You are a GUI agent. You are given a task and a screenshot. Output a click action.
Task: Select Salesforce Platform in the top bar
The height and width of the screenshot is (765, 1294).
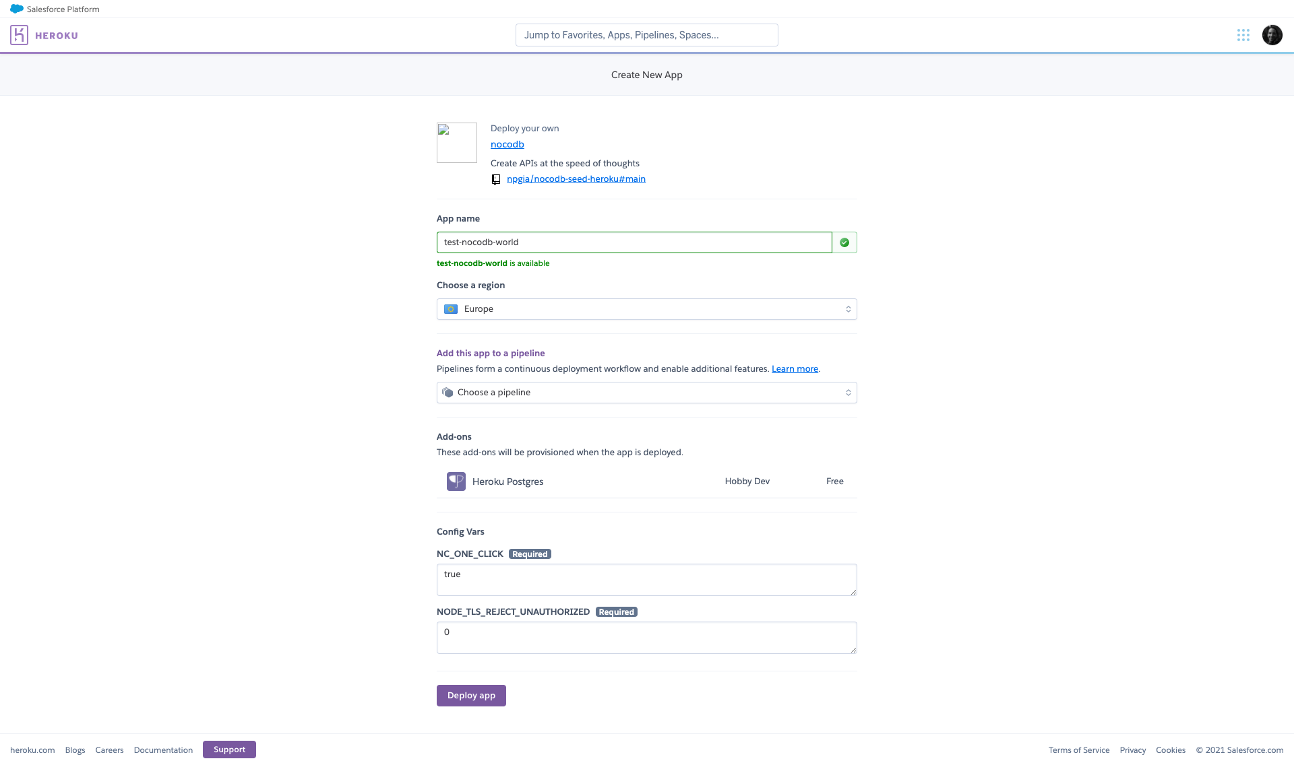61,9
